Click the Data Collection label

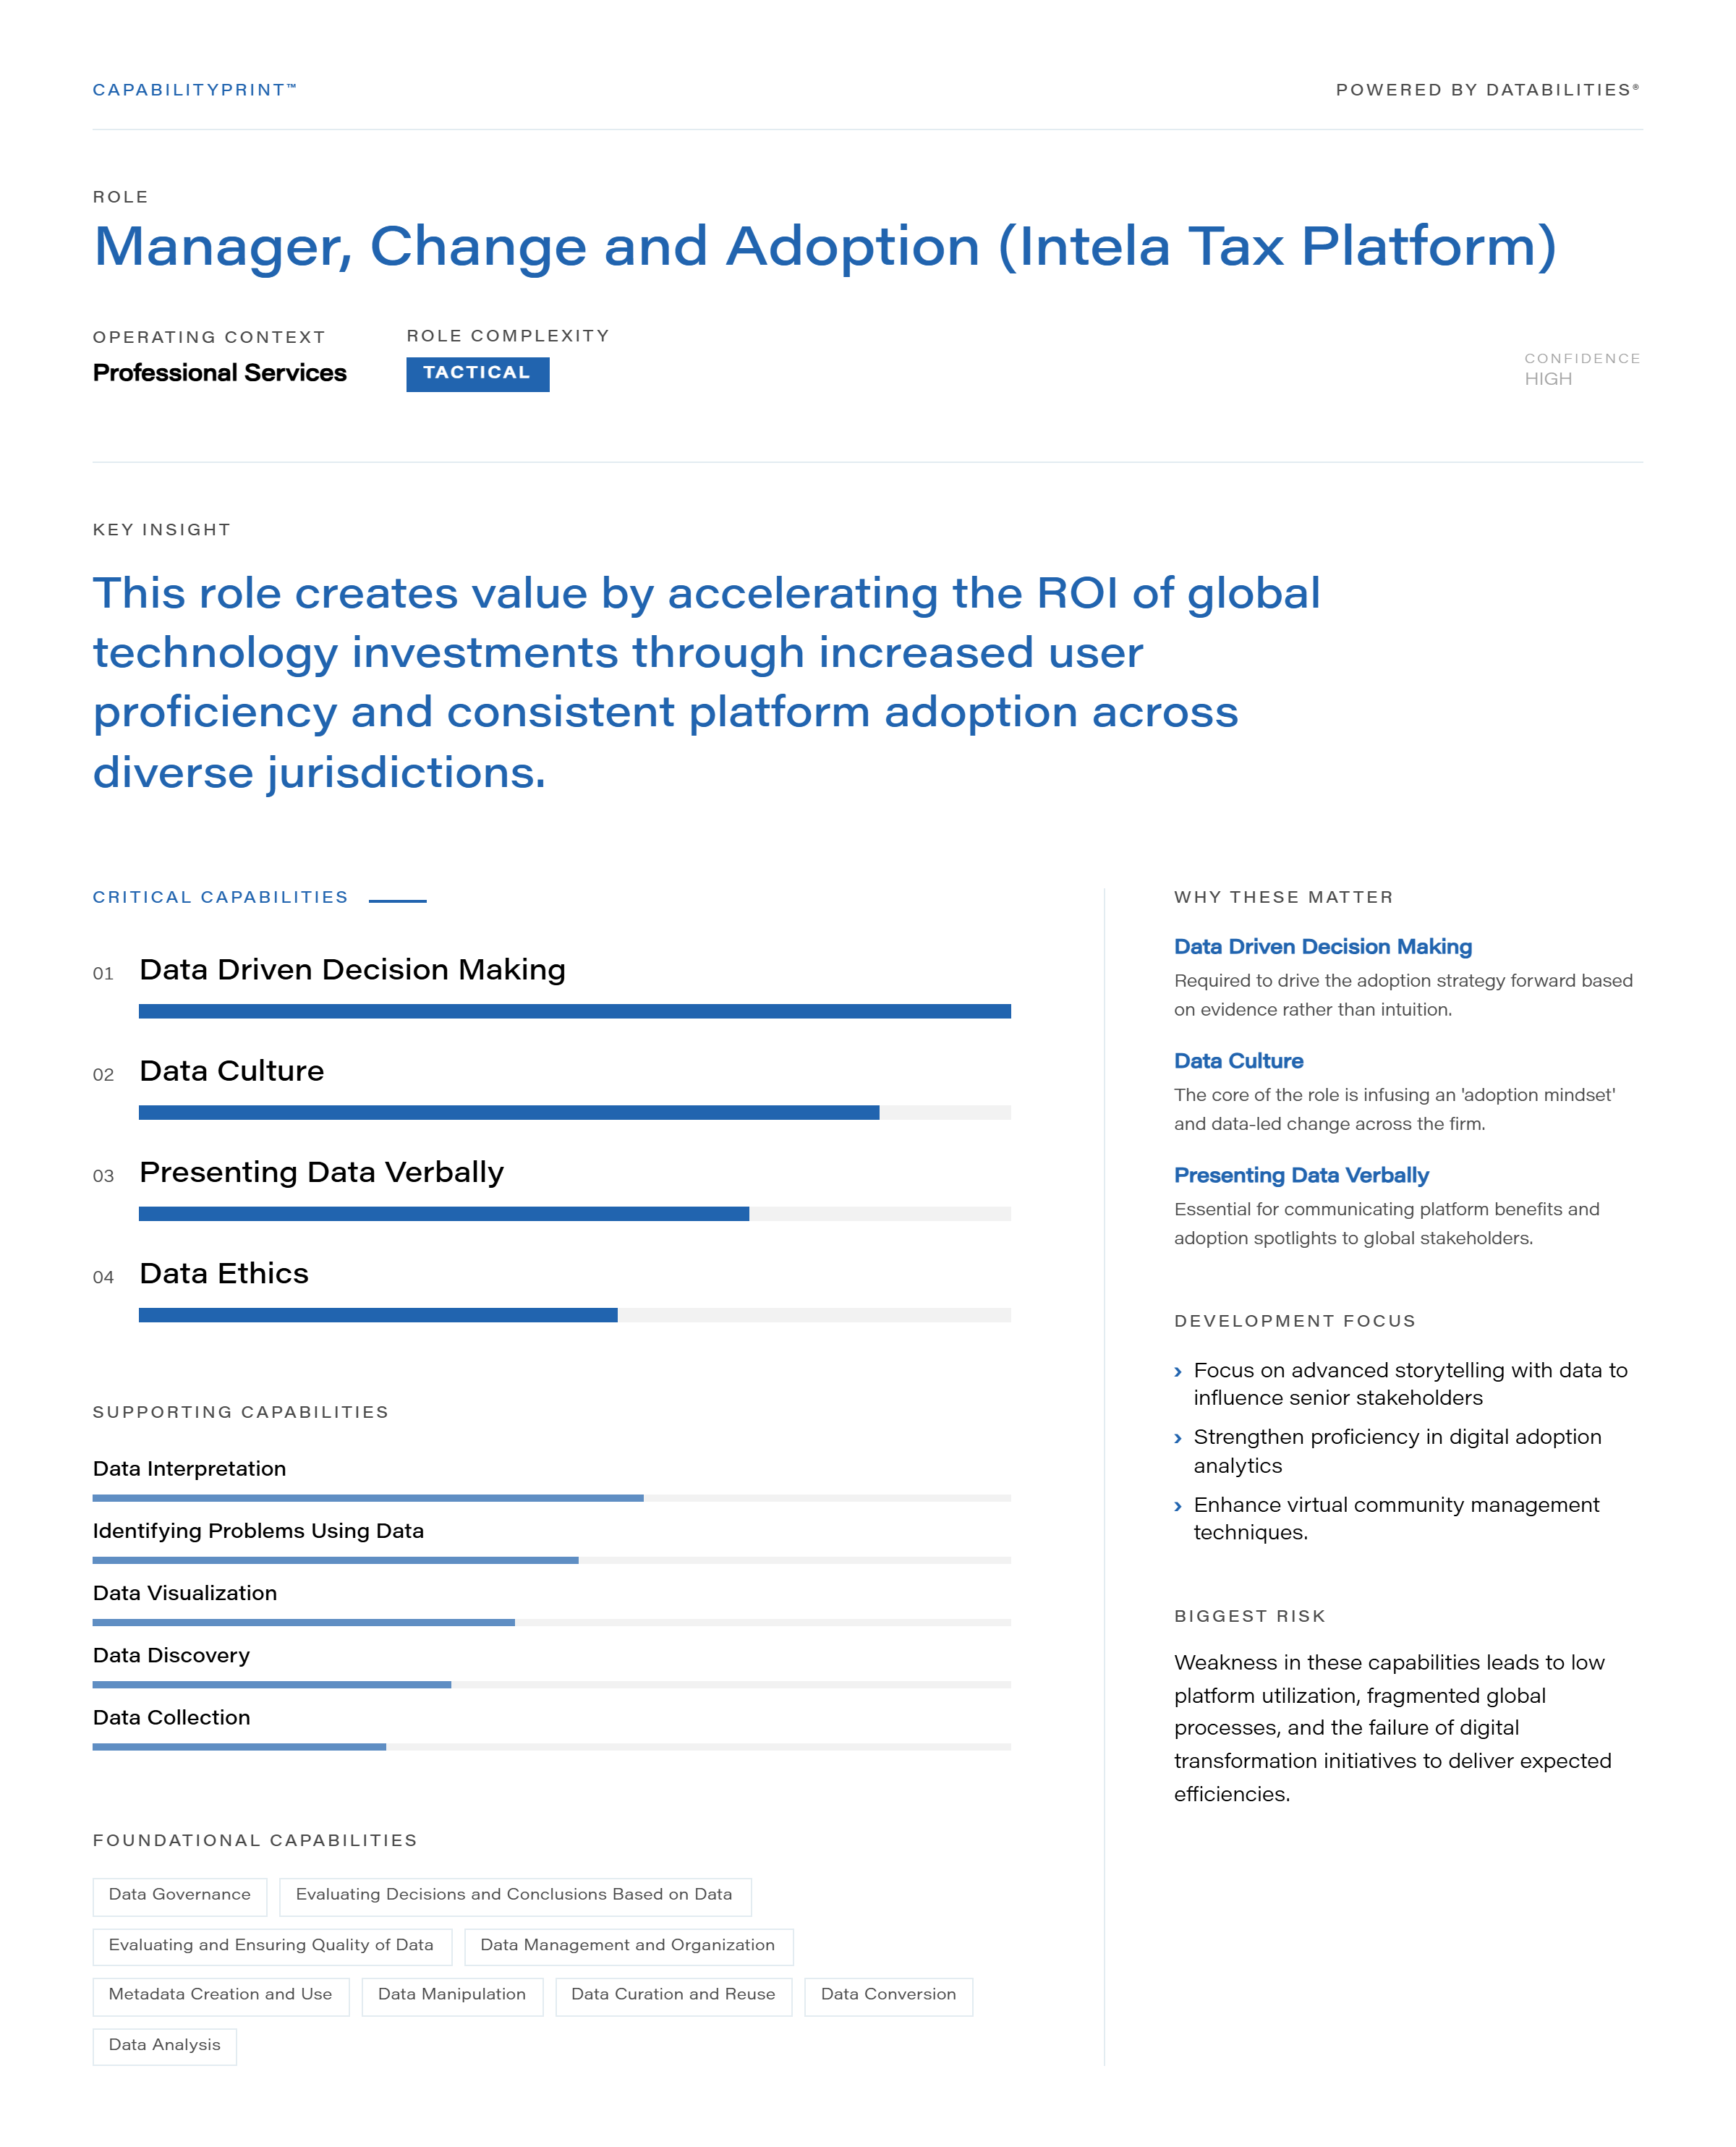point(172,1717)
